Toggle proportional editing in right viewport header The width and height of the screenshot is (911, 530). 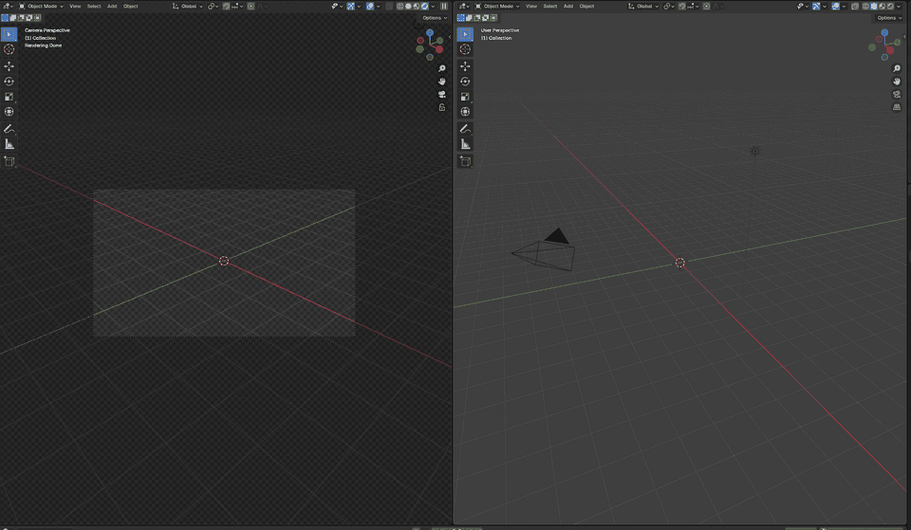[706, 7]
